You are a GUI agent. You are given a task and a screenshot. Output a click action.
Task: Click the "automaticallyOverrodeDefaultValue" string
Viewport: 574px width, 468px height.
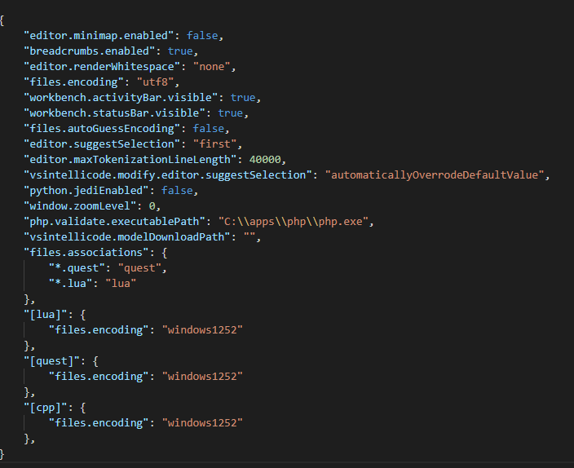tap(439, 174)
